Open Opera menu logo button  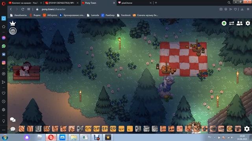[4, 4]
